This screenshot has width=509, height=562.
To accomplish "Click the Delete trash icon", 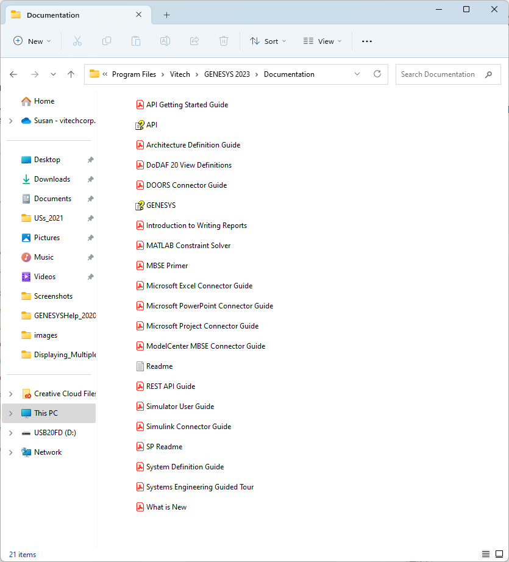I will (x=223, y=41).
